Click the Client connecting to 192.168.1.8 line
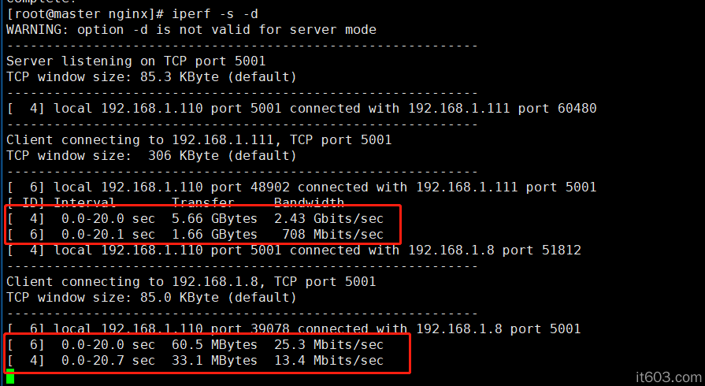705x386 pixels. [191, 282]
